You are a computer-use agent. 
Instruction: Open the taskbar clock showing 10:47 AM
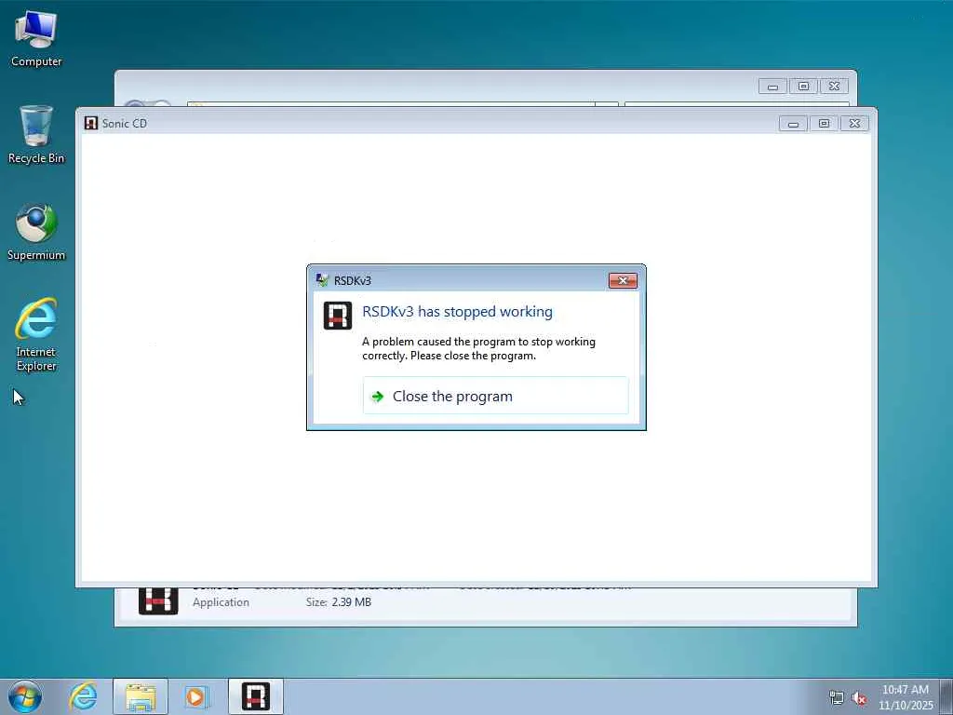point(905,697)
